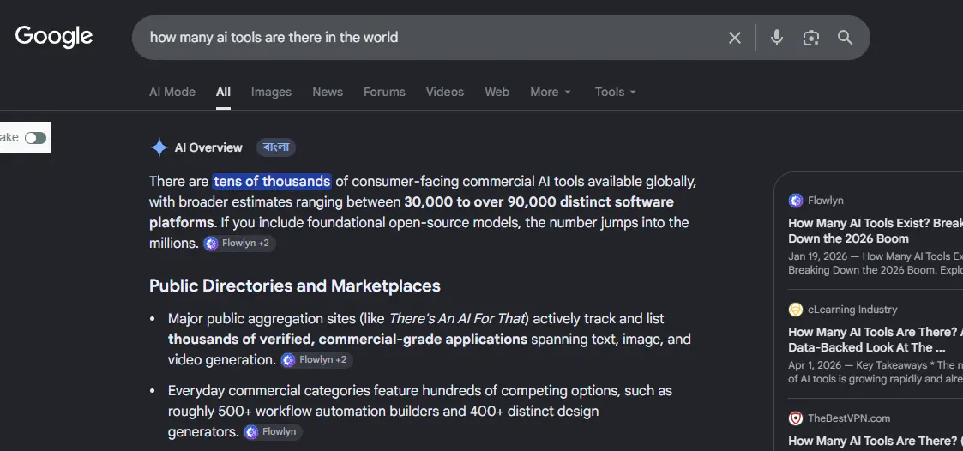
Task: Open 'How Many AI Tools Exist?' Flowlyn article
Action: 876,231
